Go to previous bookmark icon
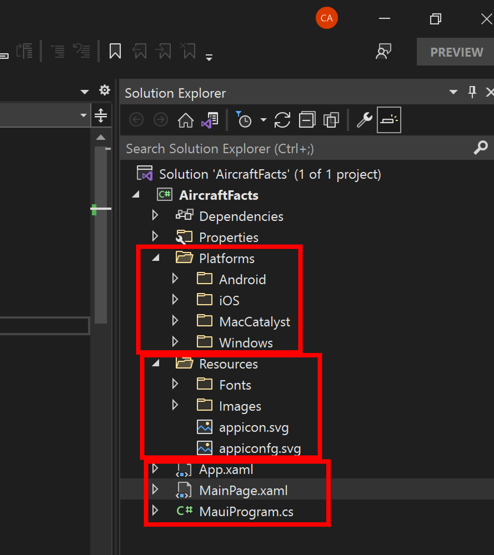Screen dimensions: 494x555 139,51
